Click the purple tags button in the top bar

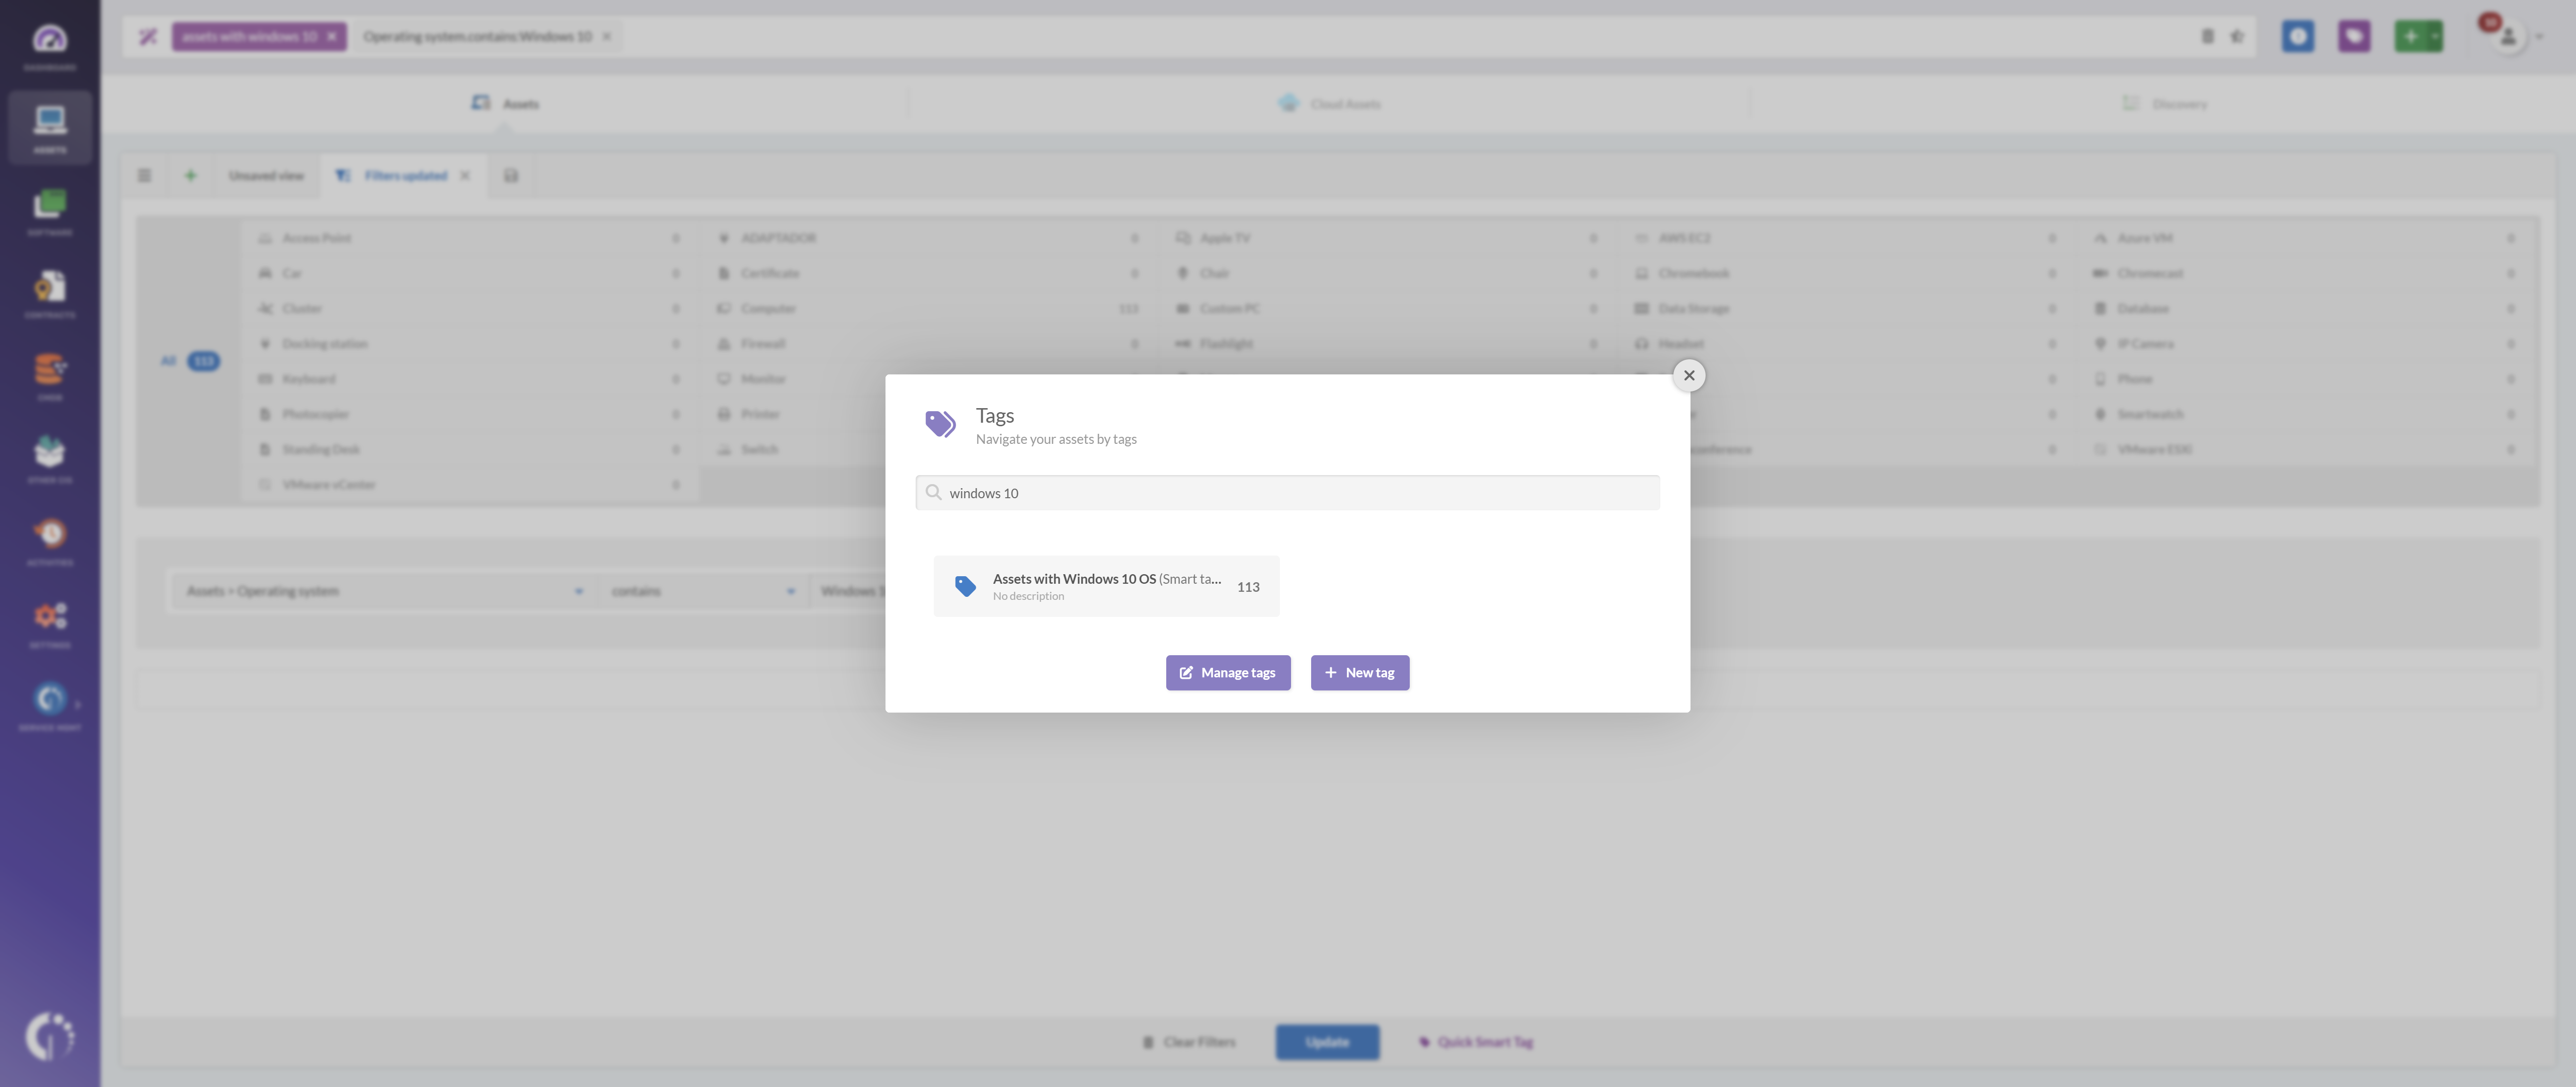point(2354,37)
